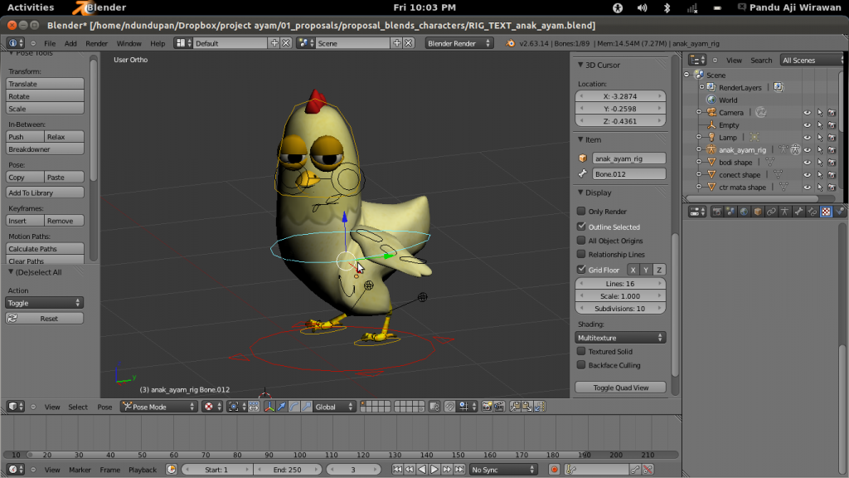849x478 pixels.
Task: Open the Texture properties checkerboard icon
Action: (x=826, y=212)
